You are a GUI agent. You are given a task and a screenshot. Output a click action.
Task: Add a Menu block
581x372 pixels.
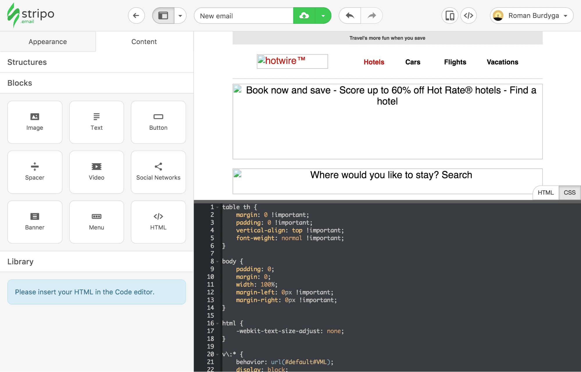click(x=96, y=222)
